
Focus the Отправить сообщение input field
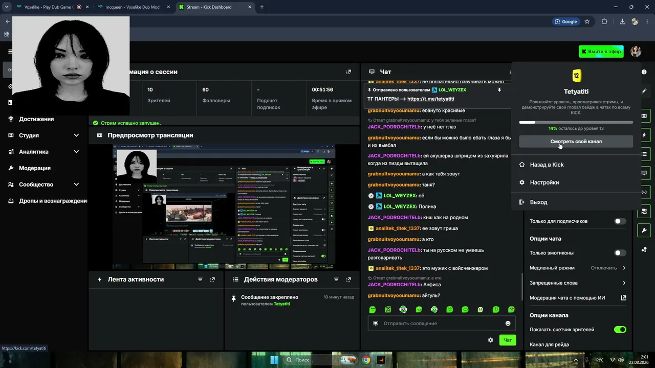coord(442,323)
